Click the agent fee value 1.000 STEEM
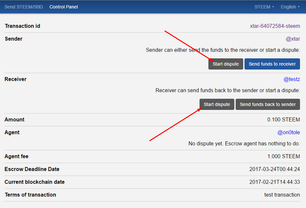 tap(284, 156)
